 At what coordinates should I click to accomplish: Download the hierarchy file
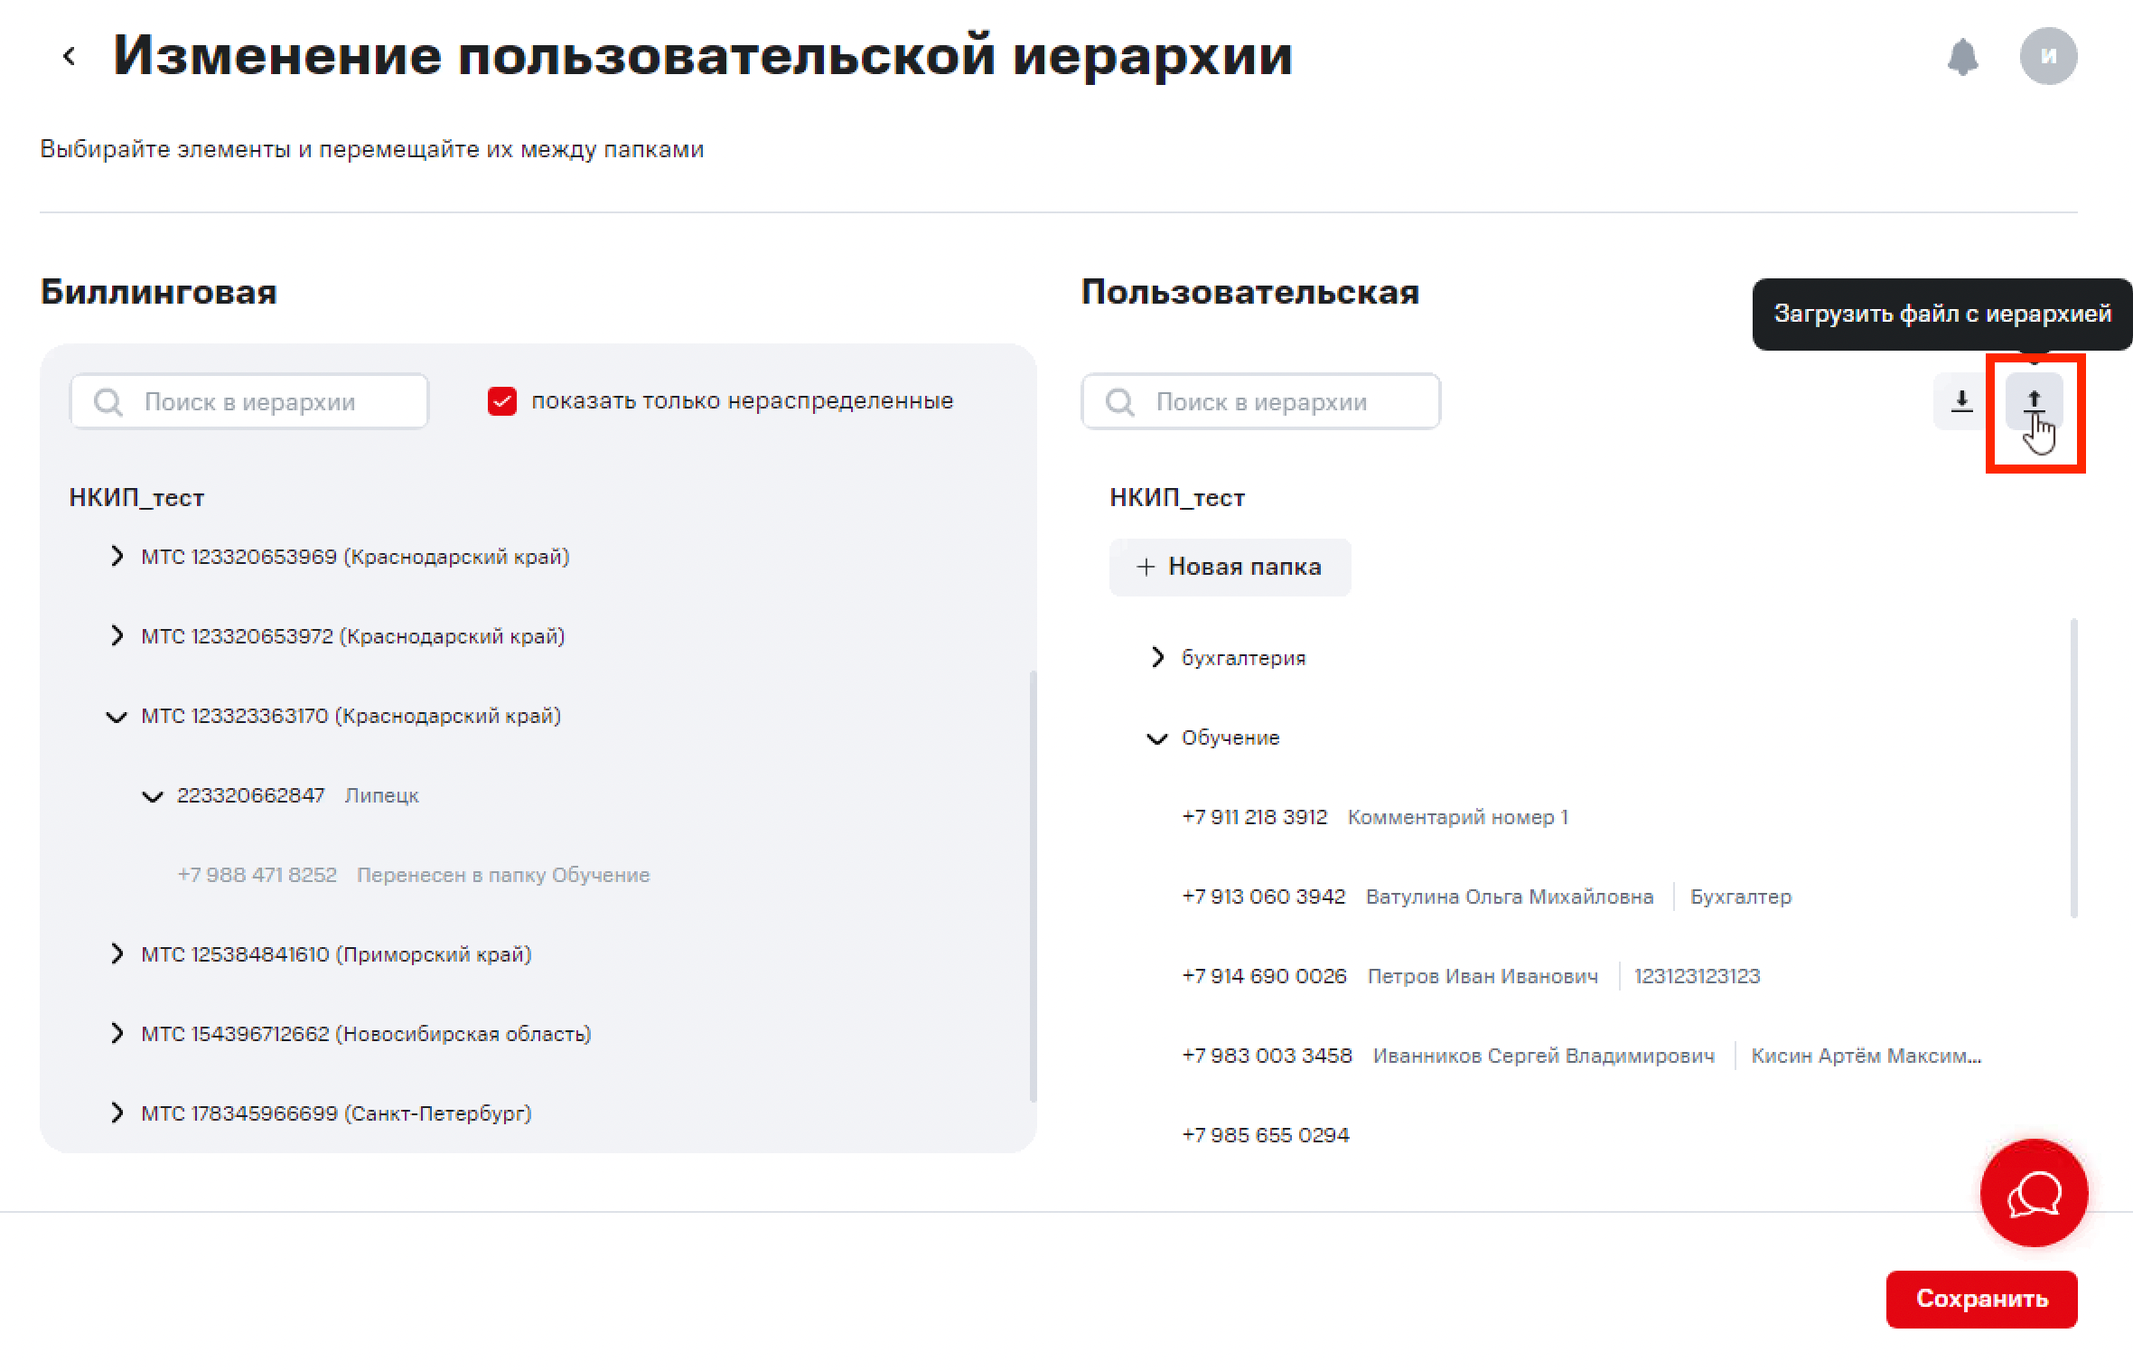(x=1961, y=400)
